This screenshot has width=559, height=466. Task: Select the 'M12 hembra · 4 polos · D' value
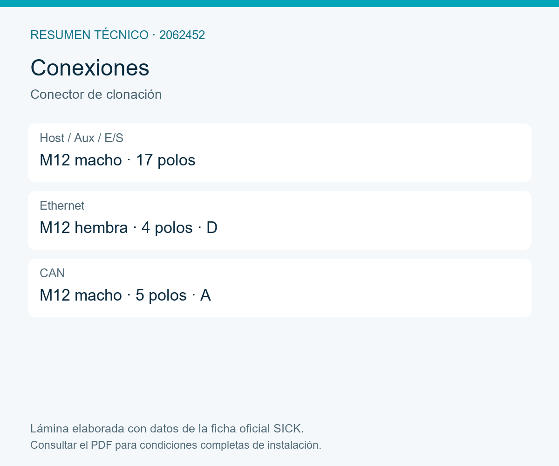129,228
